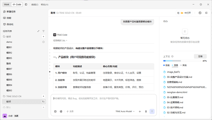Add a task under the 默认 group
This screenshot has height=120, width=212.
point(43,107)
